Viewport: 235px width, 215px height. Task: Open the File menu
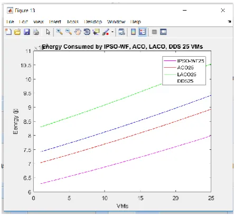click(10, 22)
